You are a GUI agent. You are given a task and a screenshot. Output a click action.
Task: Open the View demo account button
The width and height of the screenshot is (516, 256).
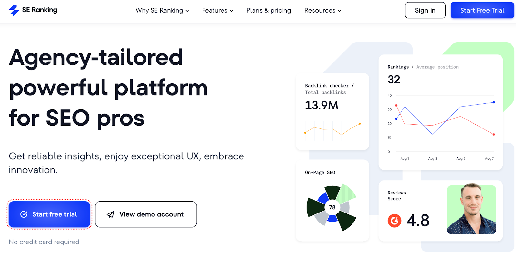146,214
